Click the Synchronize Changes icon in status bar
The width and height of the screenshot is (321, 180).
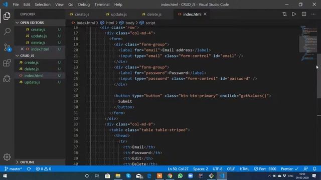point(29,169)
